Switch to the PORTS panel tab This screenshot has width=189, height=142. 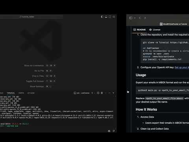tap(21, 93)
